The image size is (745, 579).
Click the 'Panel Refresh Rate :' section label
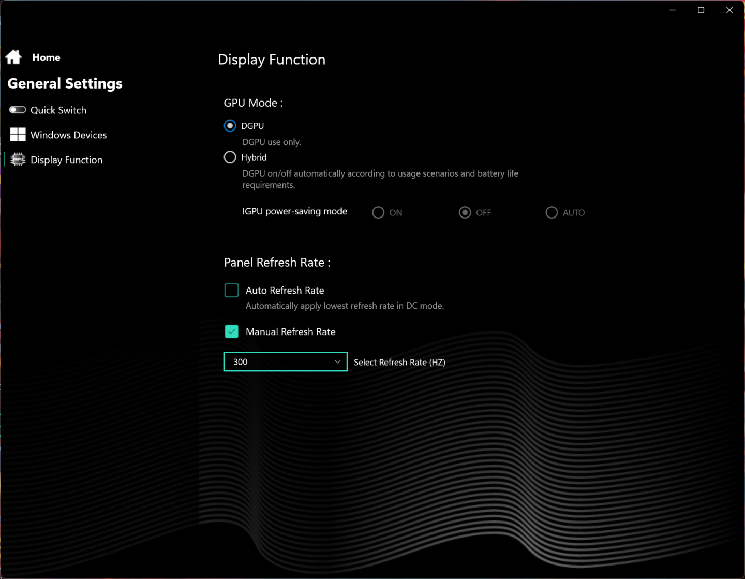coord(277,263)
